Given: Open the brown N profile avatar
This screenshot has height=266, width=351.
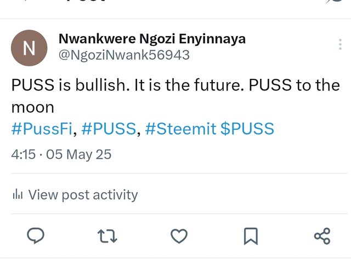Looking at the screenshot, I should 29,48.
